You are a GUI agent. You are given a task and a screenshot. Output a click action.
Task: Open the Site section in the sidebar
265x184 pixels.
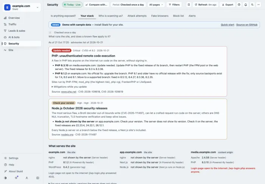pyautogui.click(x=22, y=50)
